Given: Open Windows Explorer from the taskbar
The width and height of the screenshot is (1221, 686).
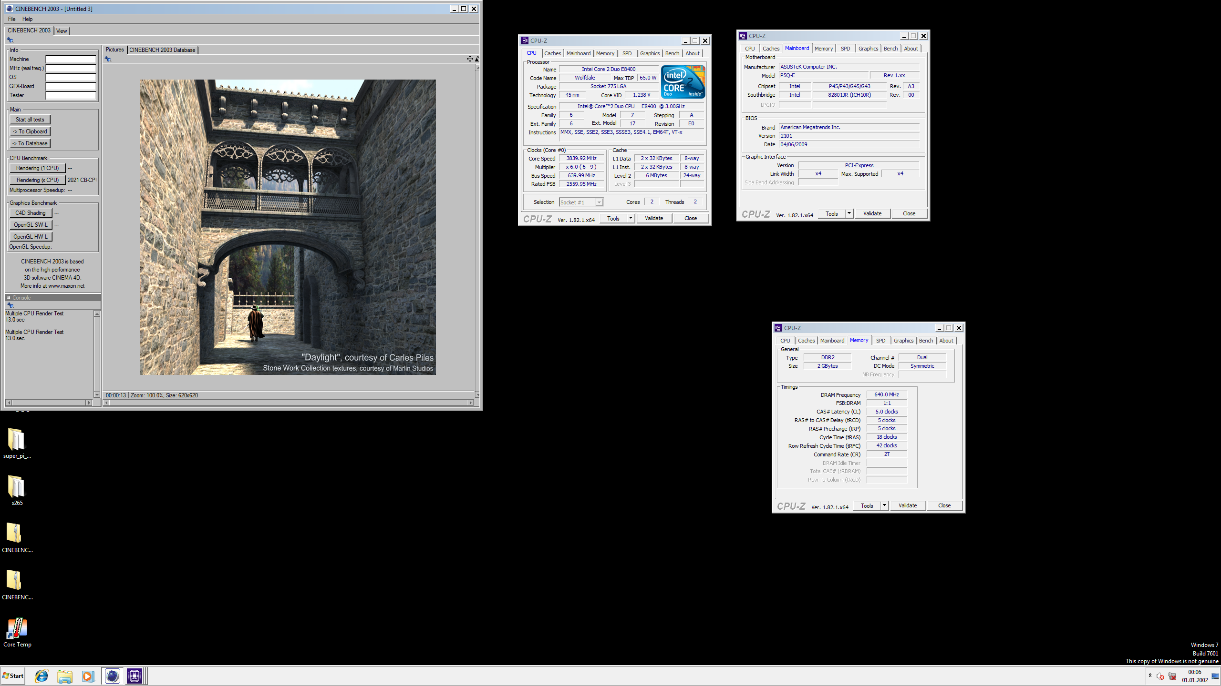Looking at the screenshot, I should pos(64,676).
